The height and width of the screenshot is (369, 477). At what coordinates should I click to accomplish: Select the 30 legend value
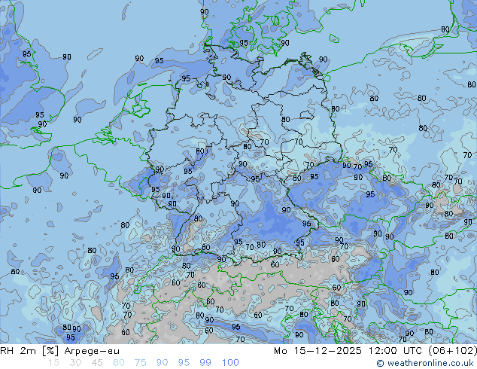[75, 363]
